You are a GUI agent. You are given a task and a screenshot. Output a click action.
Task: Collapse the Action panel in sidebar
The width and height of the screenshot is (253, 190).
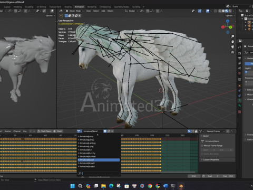pos(206,136)
